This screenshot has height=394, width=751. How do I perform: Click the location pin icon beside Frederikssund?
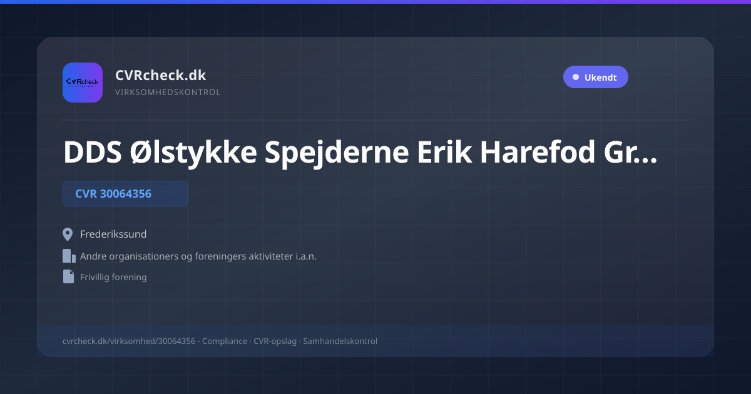(68, 235)
